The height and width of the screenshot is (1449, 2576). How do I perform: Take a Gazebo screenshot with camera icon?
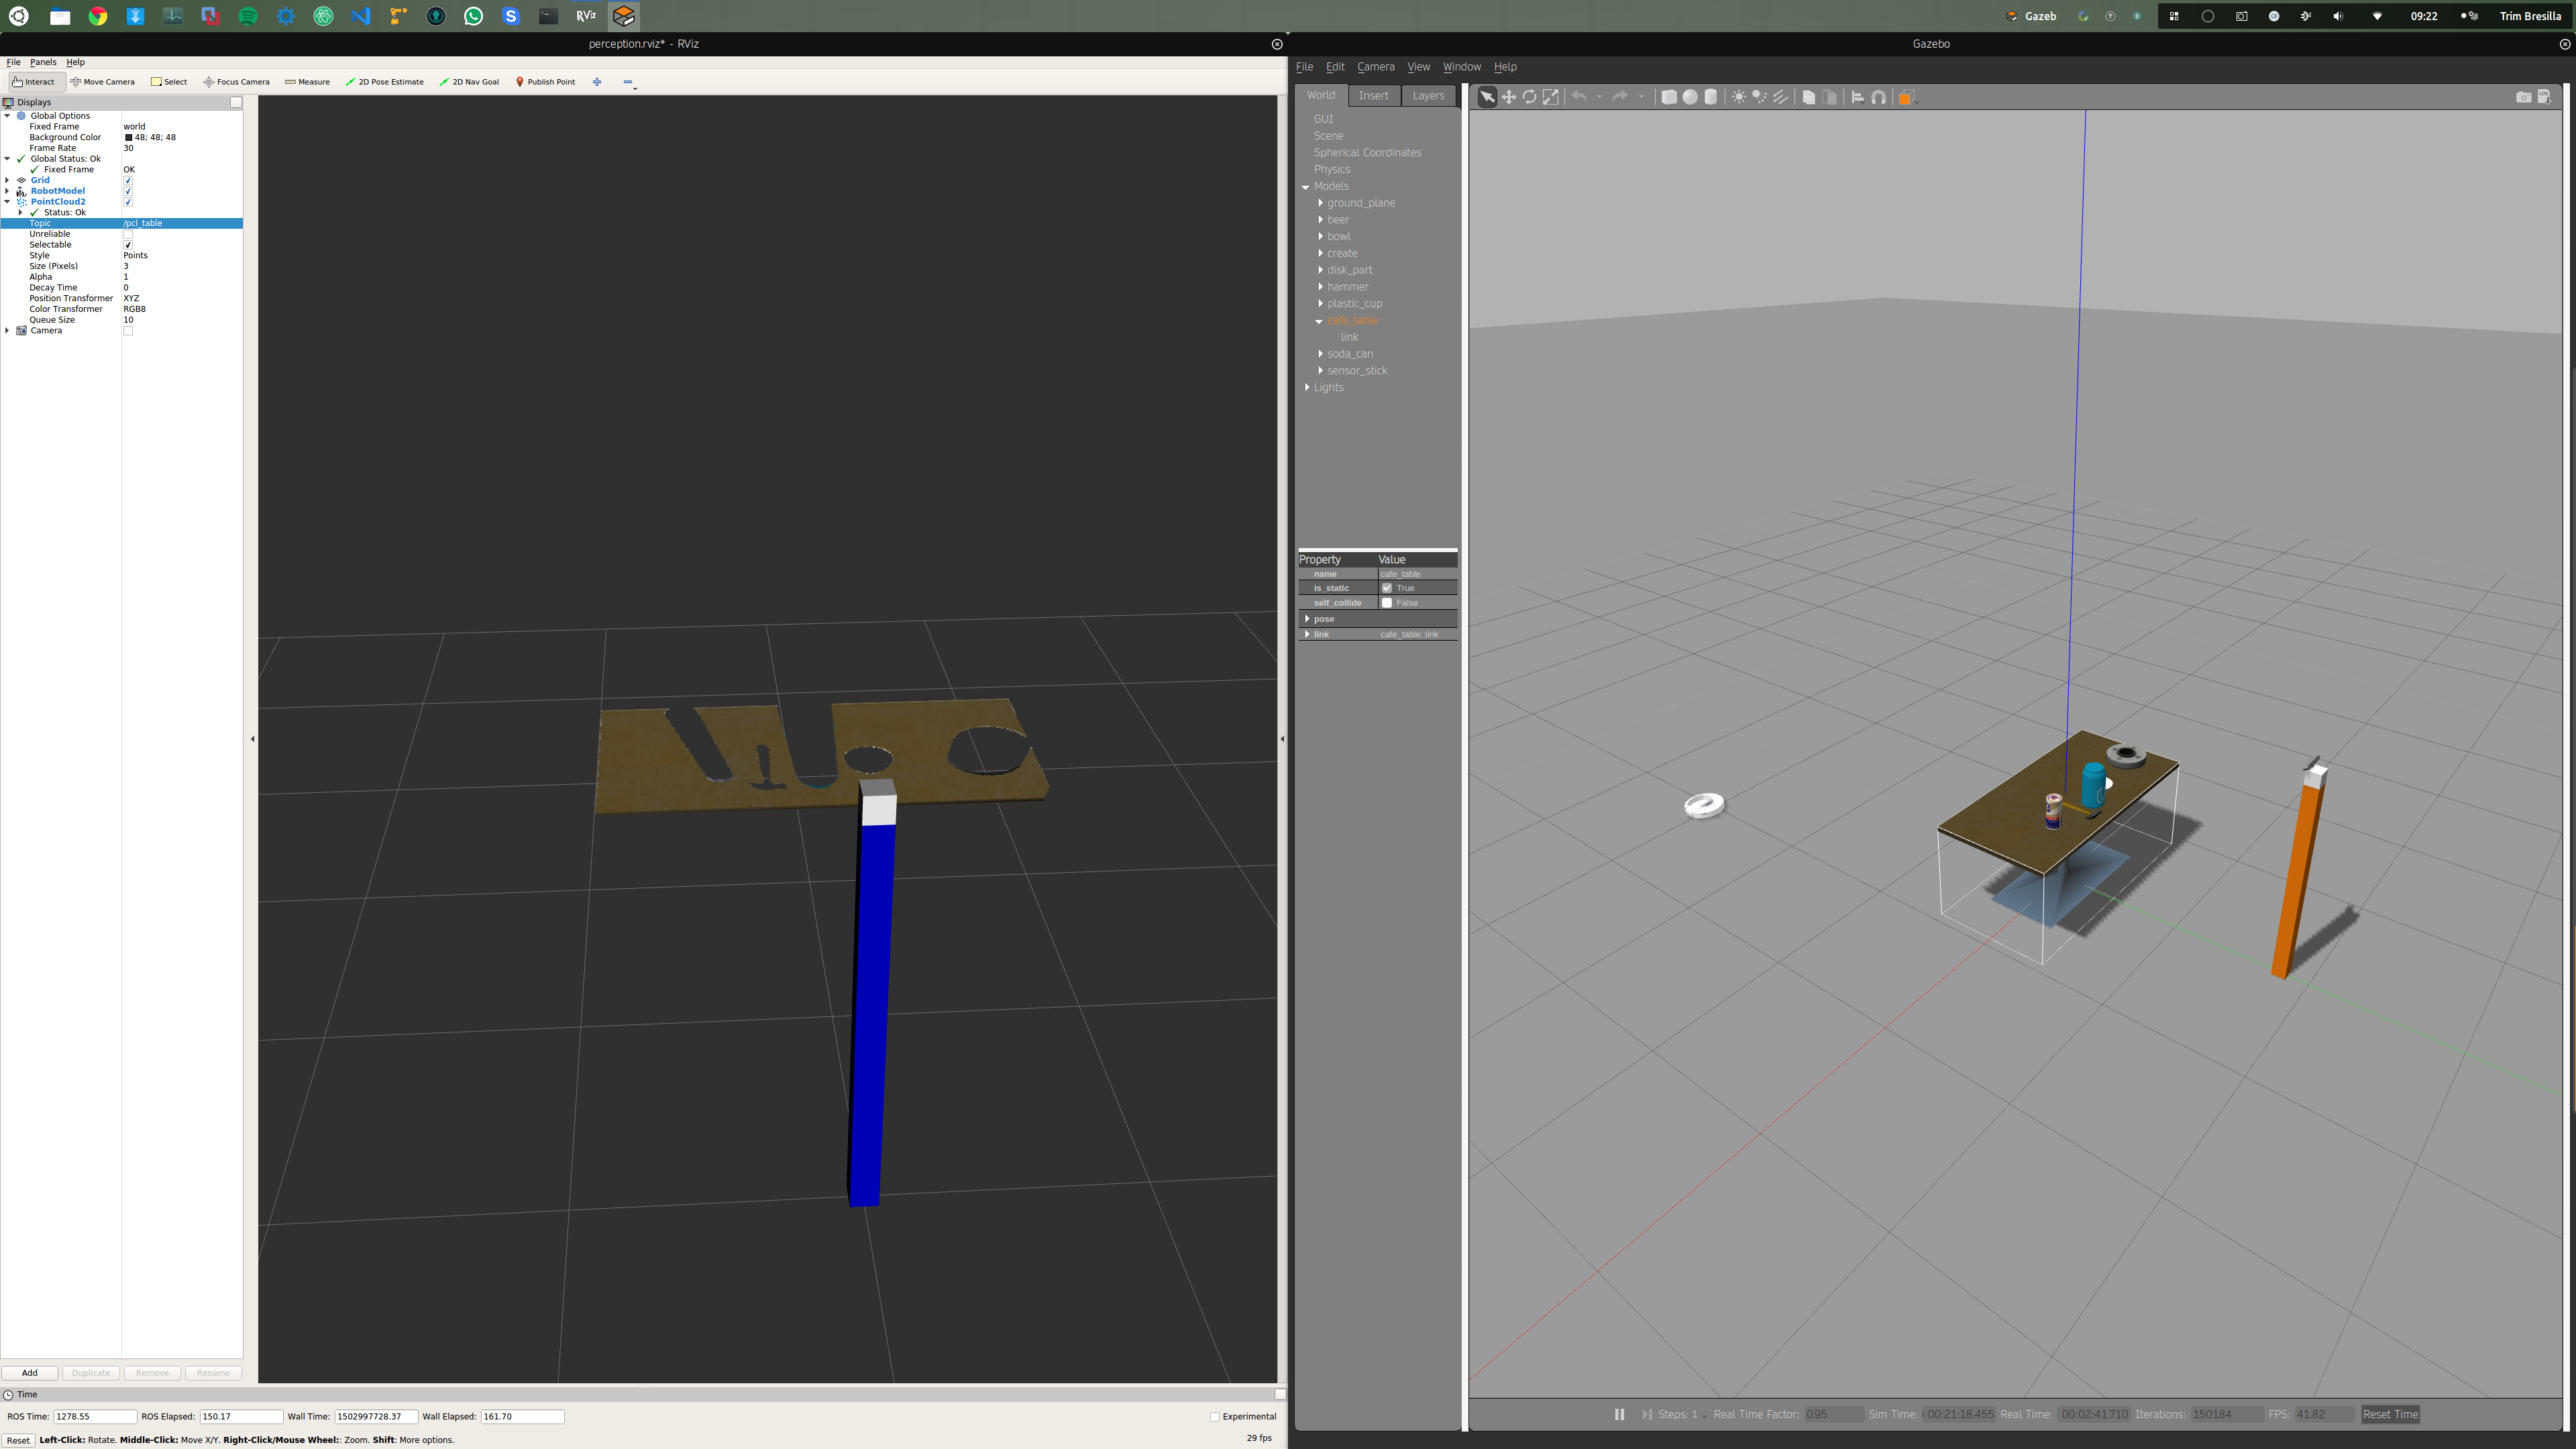click(x=2523, y=97)
